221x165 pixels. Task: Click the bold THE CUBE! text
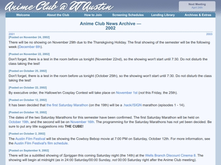click(74, 126)
